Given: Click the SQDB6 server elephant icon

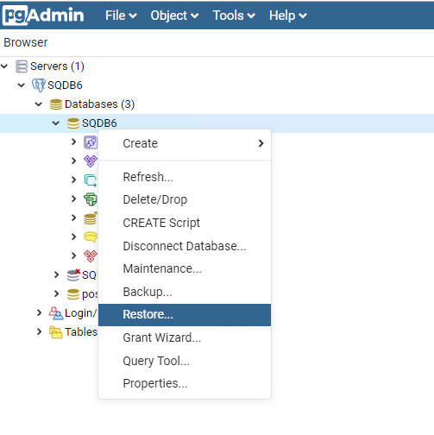Looking at the screenshot, I should [x=39, y=85].
